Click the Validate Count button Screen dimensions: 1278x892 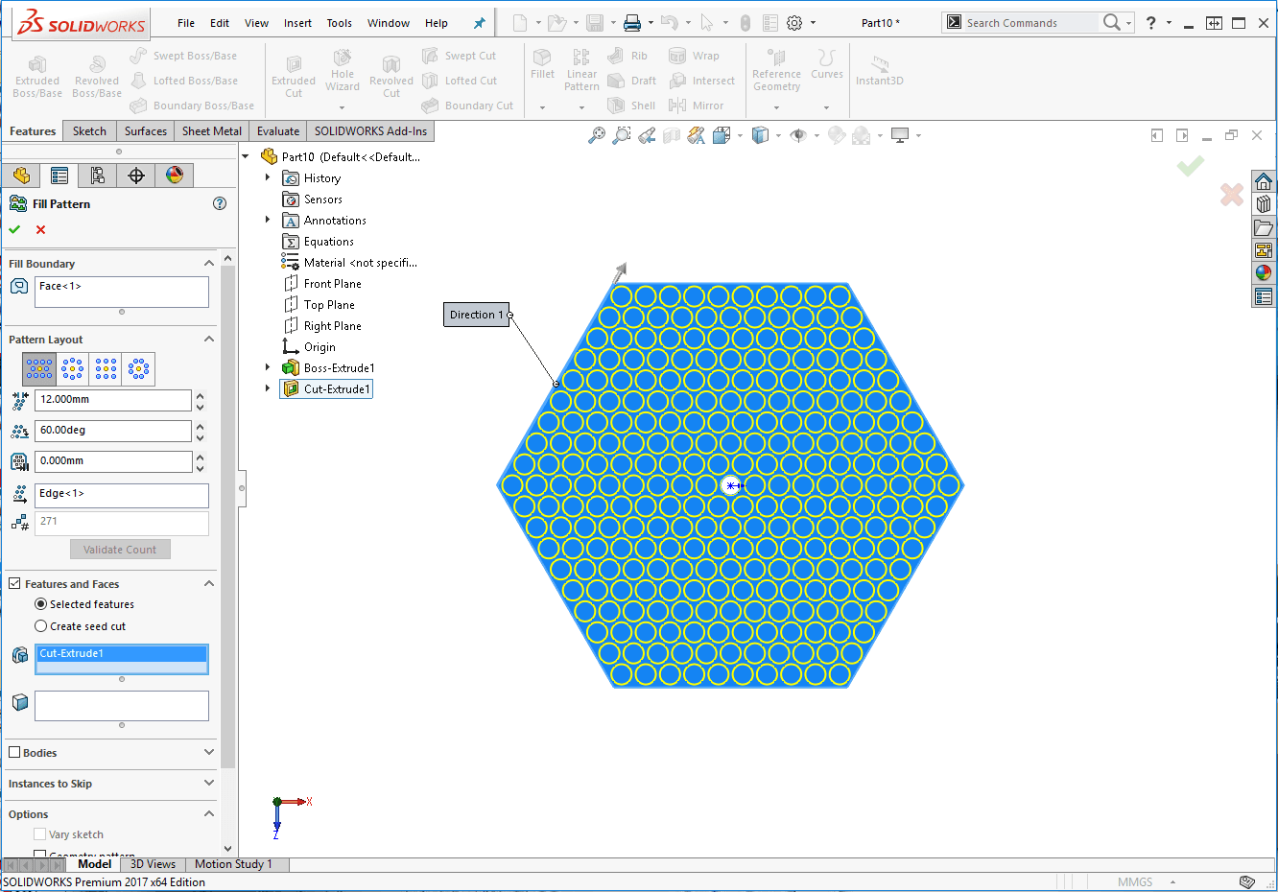click(120, 550)
